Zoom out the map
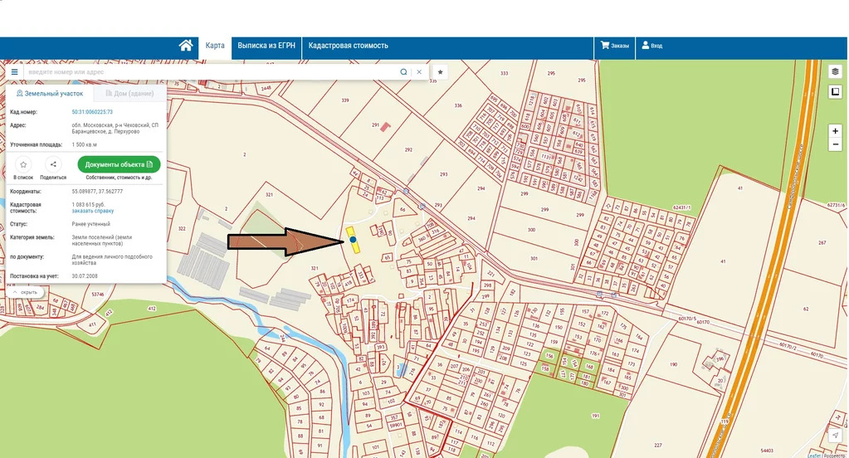 pyautogui.click(x=835, y=145)
